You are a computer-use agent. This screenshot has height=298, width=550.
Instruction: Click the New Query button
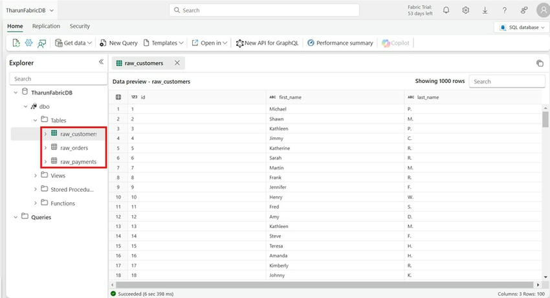pos(119,43)
